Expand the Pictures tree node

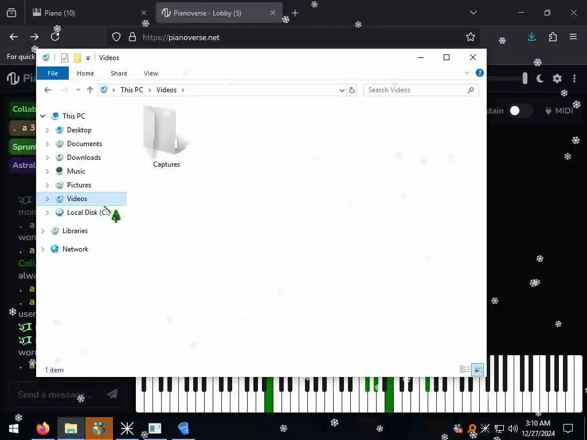(x=47, y=185)
